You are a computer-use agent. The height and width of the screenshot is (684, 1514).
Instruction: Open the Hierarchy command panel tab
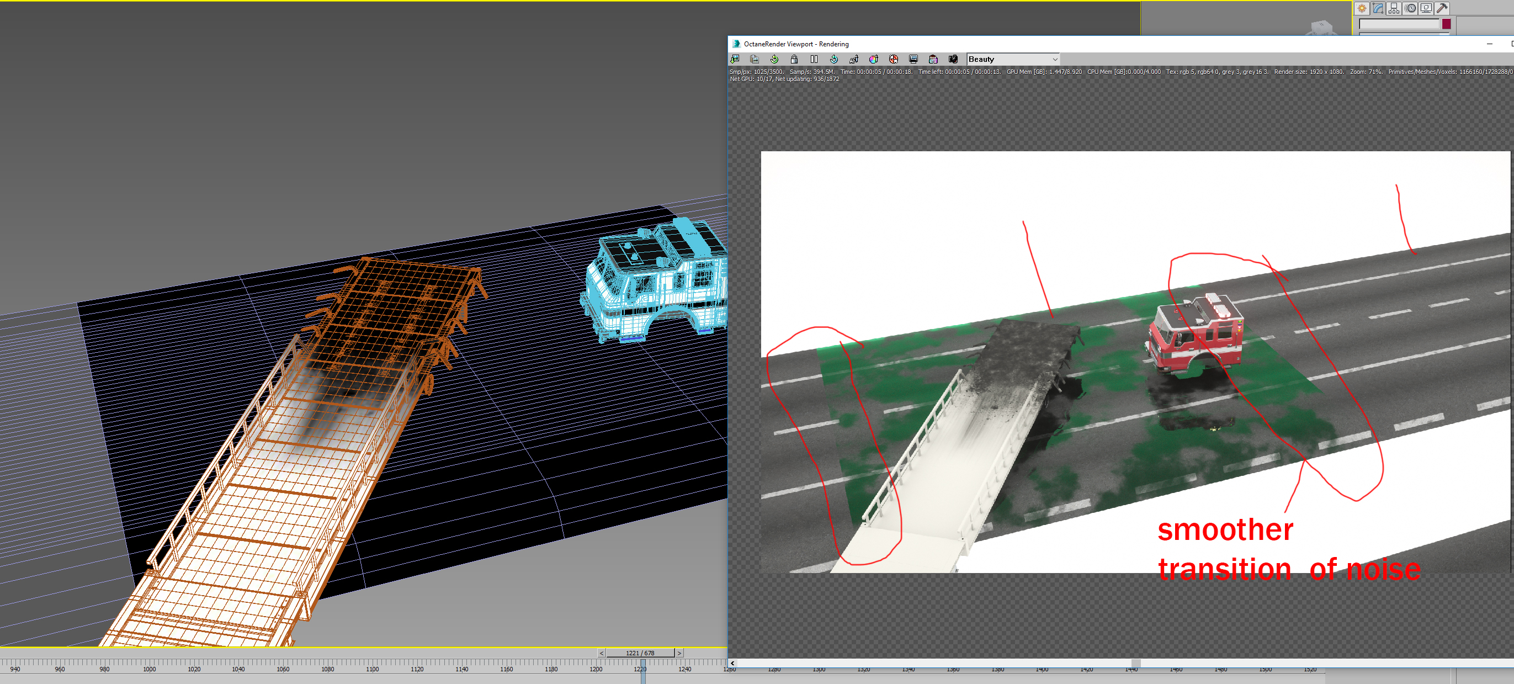point(1394,8)
